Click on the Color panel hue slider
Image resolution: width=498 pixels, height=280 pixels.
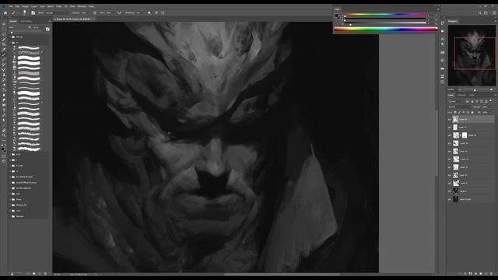coord(386,15)
